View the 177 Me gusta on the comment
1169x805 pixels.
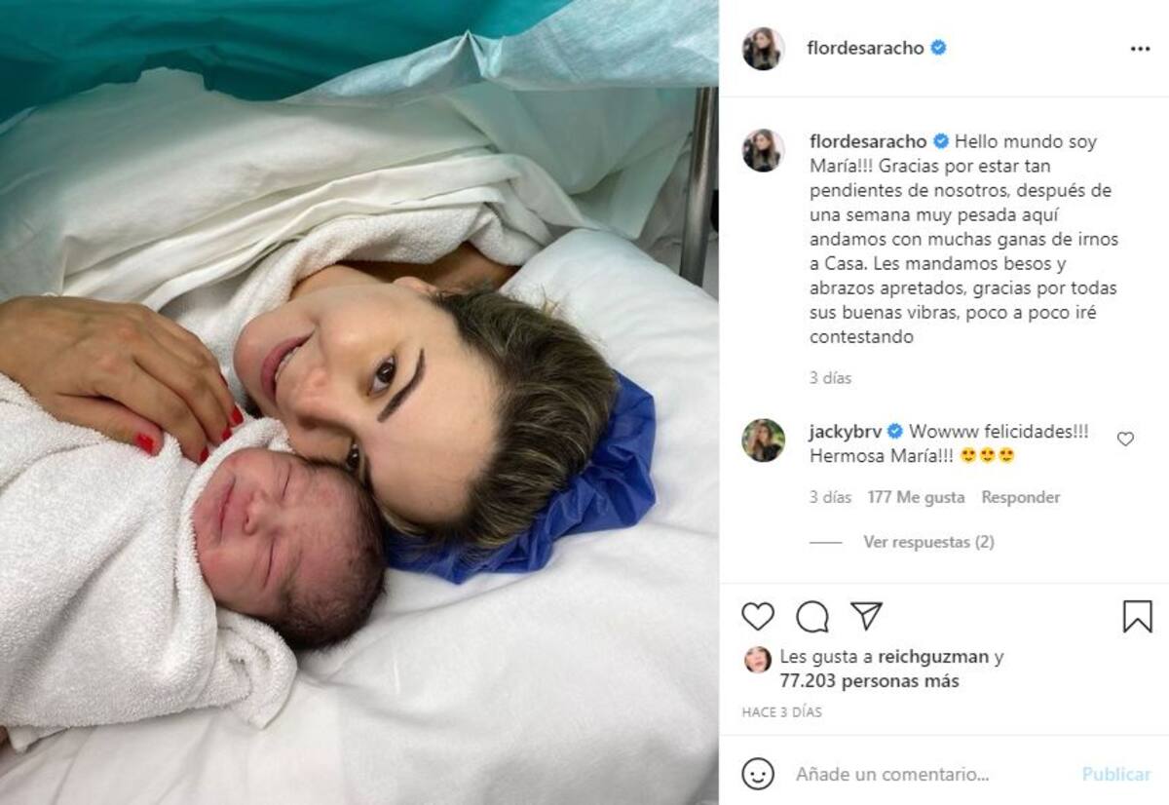point(916,497)
